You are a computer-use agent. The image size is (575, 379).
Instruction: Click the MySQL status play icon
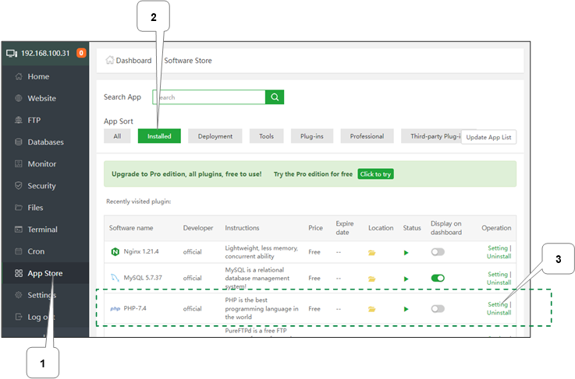point(406,279)
